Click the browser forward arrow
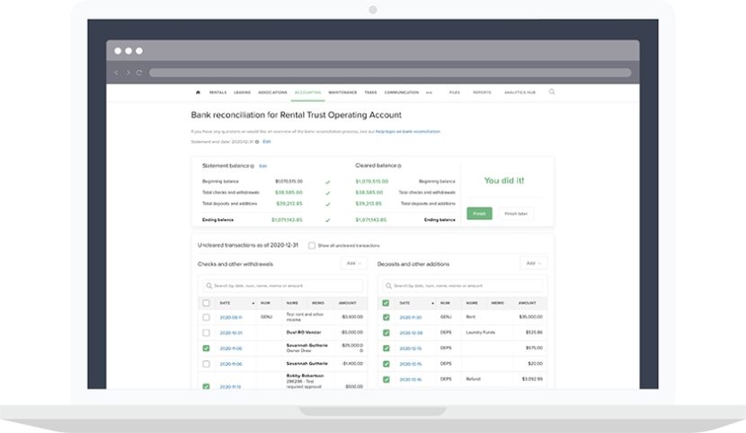The height and width of the screenshot is (433, 746). point(128,73)
